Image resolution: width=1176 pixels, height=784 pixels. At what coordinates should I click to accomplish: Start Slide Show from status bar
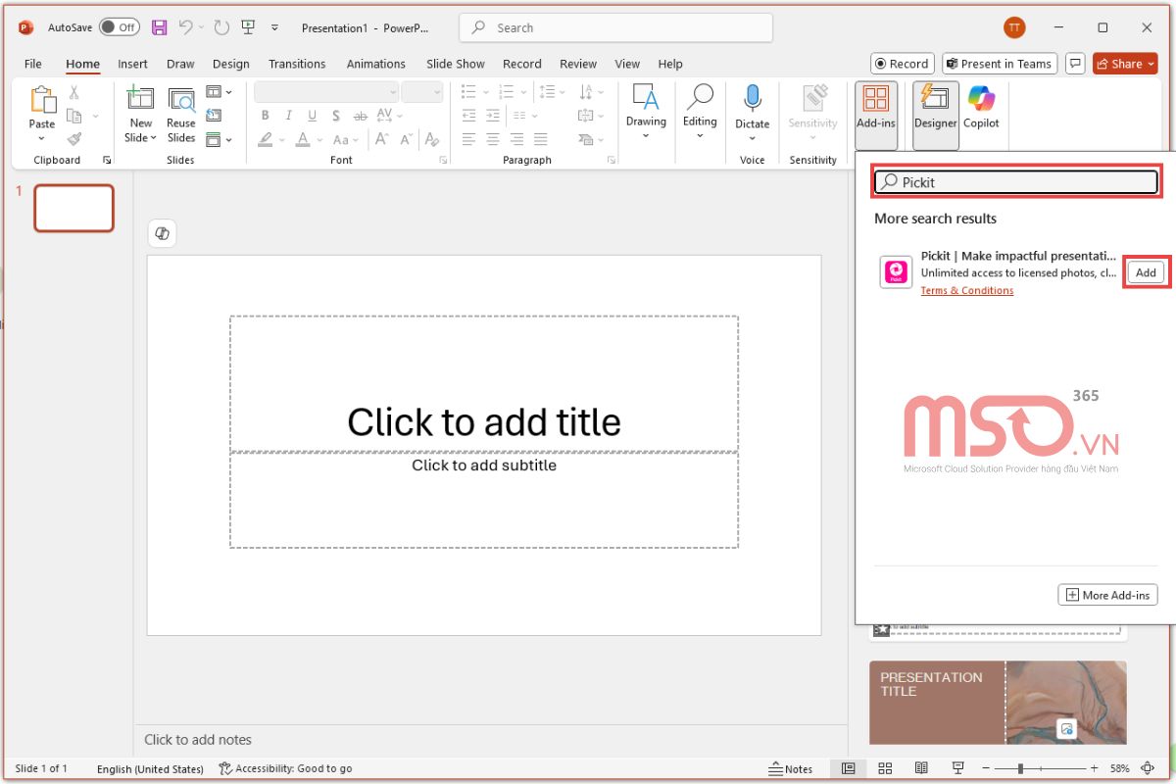957,768
